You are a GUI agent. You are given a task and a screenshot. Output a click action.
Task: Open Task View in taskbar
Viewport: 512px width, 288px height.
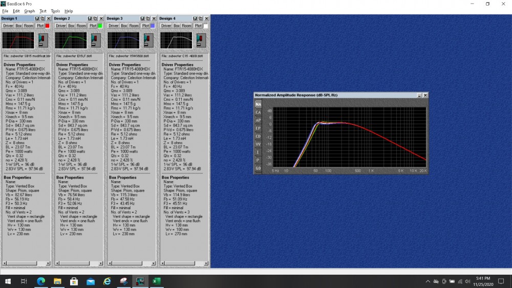pos(24,281)
